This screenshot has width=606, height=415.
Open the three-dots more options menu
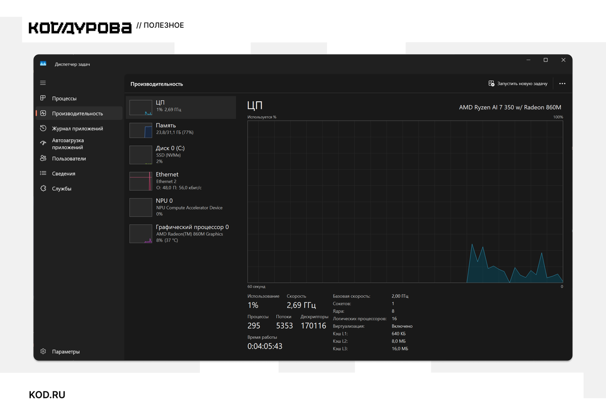[x=562, y=84]
